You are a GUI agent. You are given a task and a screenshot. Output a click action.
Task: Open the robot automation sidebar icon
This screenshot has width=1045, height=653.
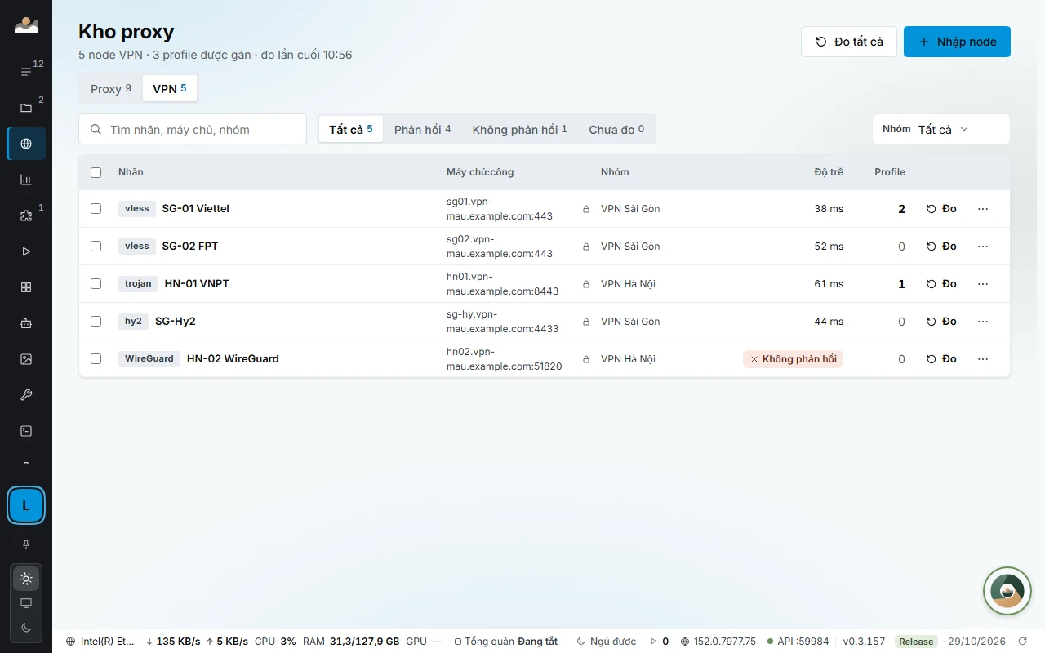26,323
